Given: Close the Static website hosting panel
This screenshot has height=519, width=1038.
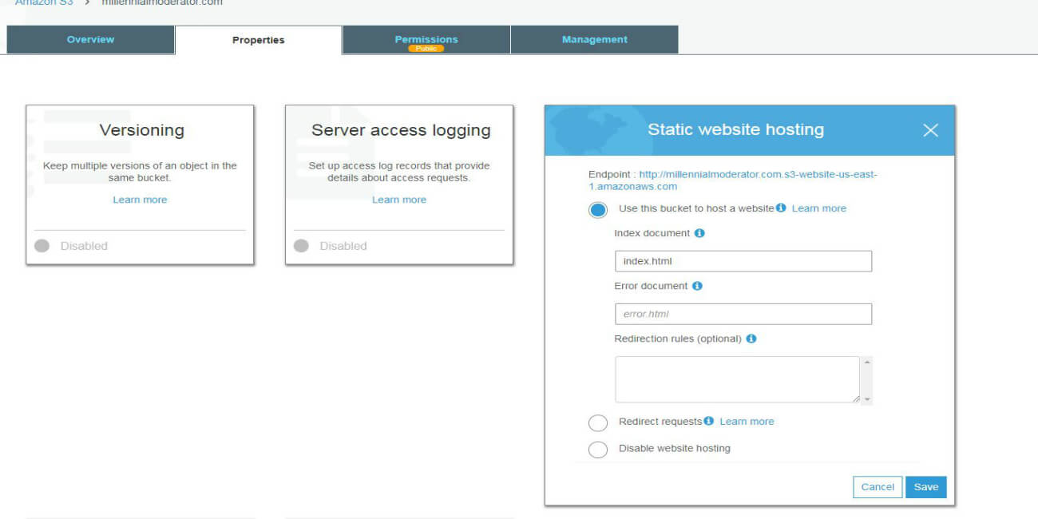Looking at the screenshot, I should coord(930,130).
